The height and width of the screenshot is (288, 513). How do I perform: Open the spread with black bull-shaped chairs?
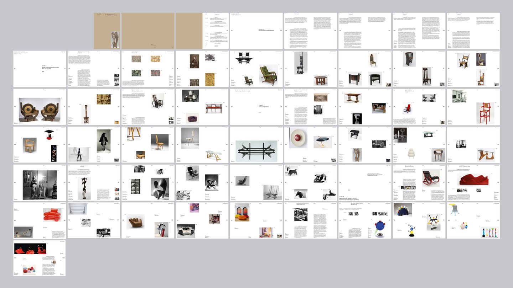click(x=310, y=182)
